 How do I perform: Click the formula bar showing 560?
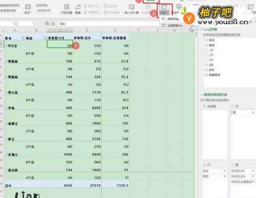[108, 24]
